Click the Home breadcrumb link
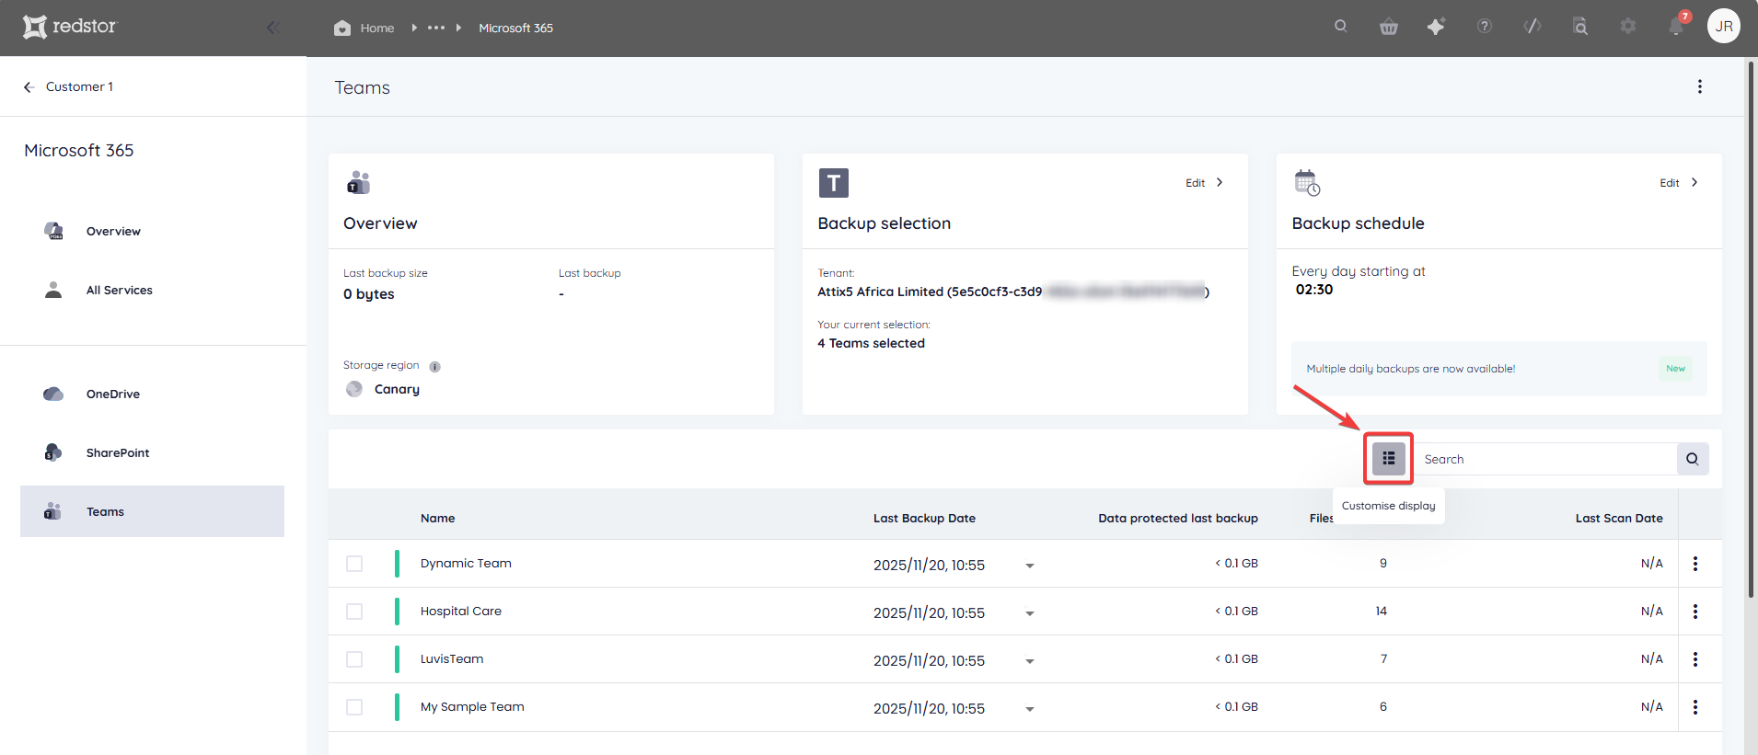Screen dimensions: 1758x755 [x=376, y=28]
